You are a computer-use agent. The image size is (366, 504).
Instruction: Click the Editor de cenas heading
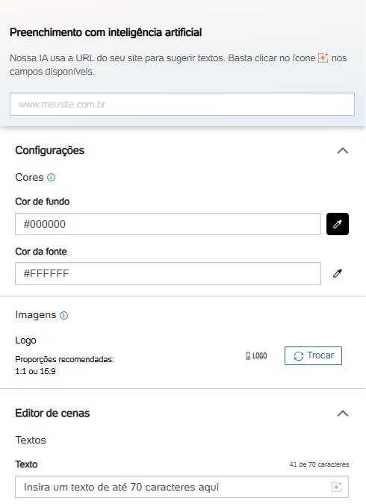[52, 414]
